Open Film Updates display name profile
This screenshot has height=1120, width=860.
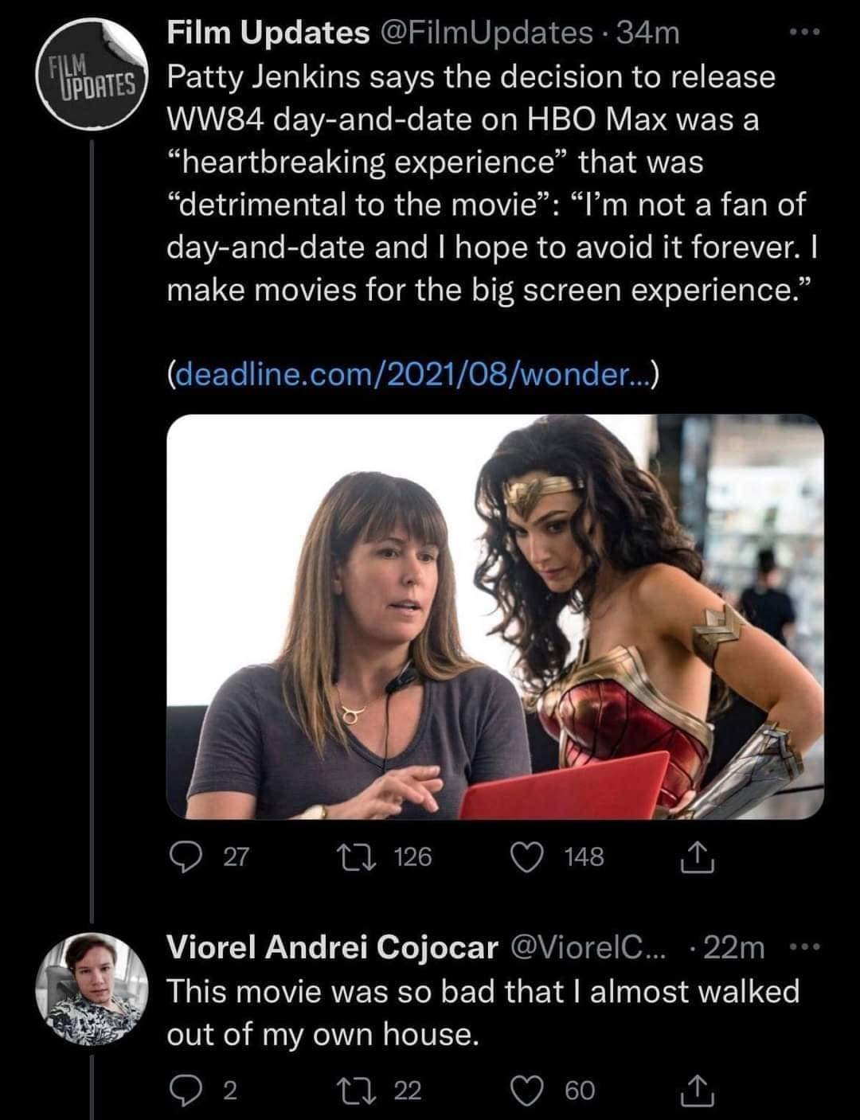(268, 33)
